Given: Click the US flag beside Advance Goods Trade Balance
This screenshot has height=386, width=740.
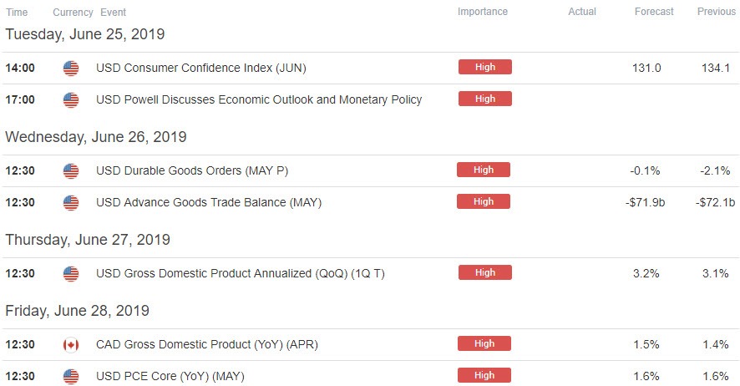Looking at the screenshot, I should (x=71, y=203).
